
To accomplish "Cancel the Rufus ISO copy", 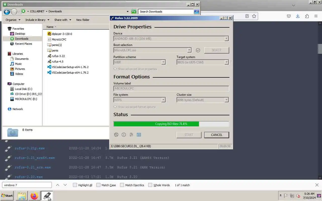I will coord(217,135).
